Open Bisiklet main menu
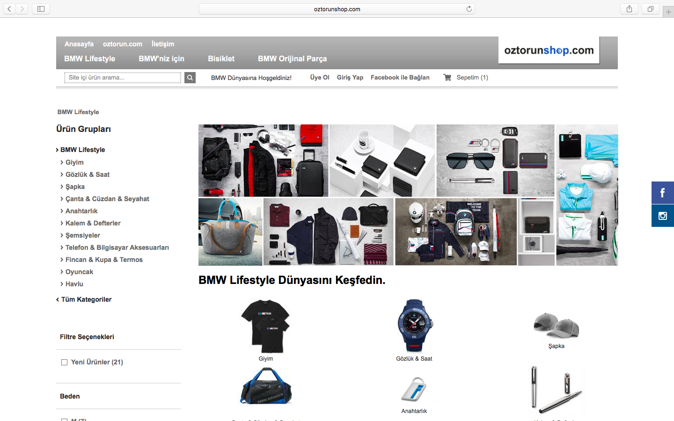674x421 pixels. pos(221,58)
